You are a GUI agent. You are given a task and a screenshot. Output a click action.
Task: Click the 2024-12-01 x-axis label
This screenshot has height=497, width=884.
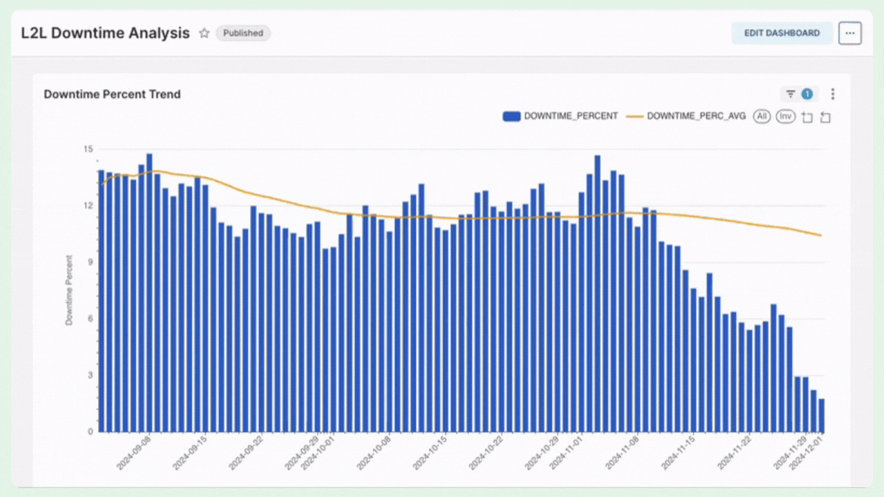[x=807, y=453]
